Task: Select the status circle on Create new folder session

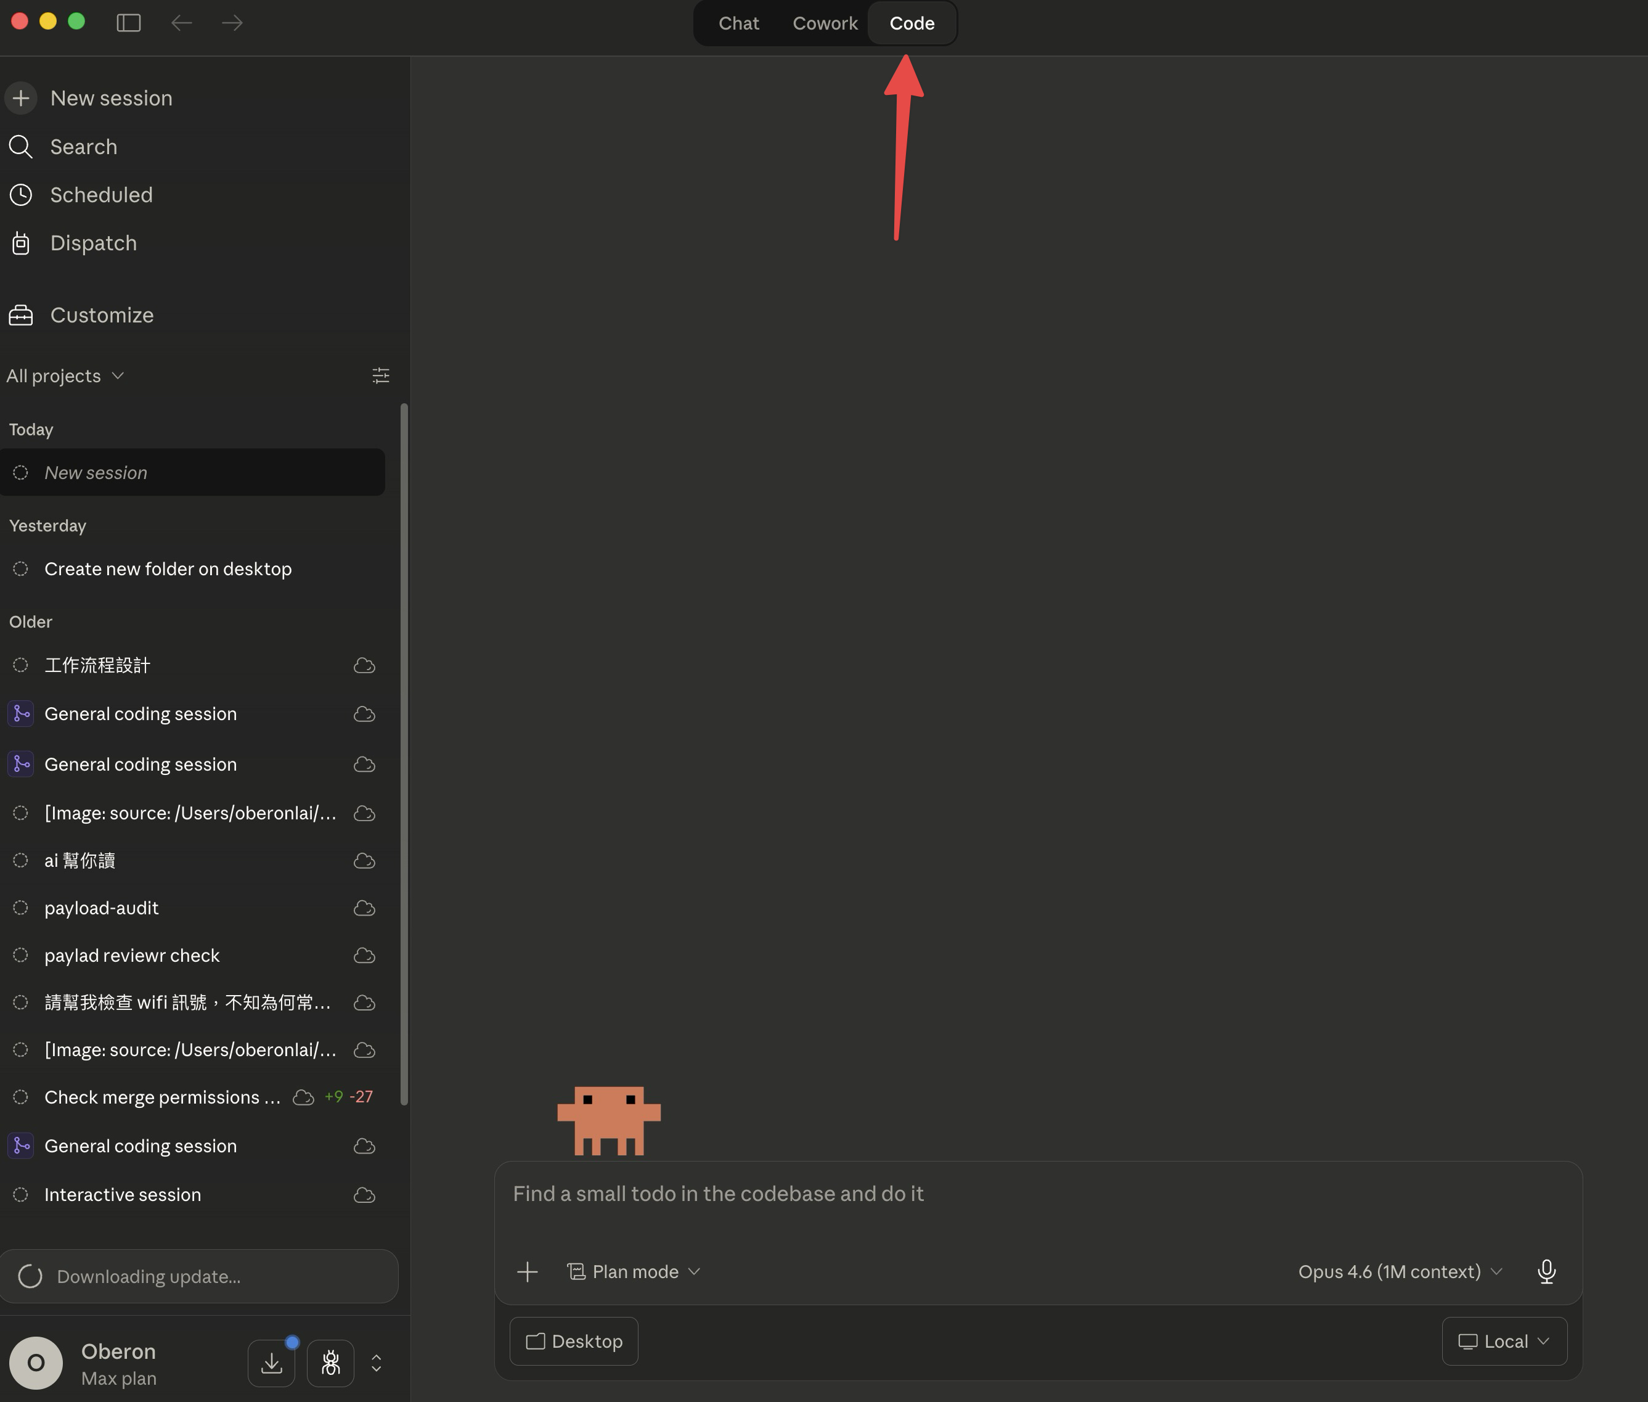Action: [x=21, y=568]
